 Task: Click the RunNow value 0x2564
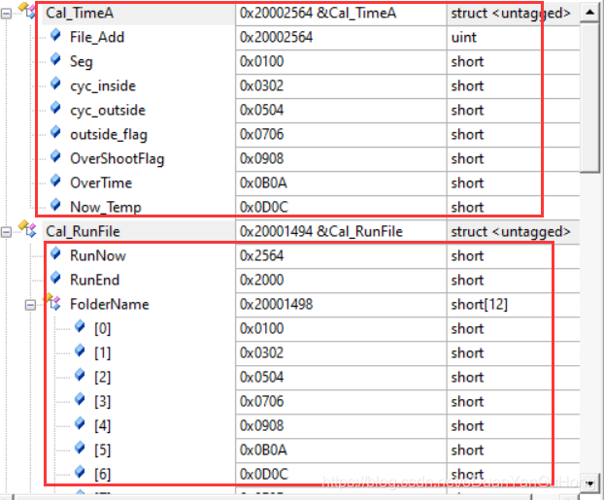point(261,255)
